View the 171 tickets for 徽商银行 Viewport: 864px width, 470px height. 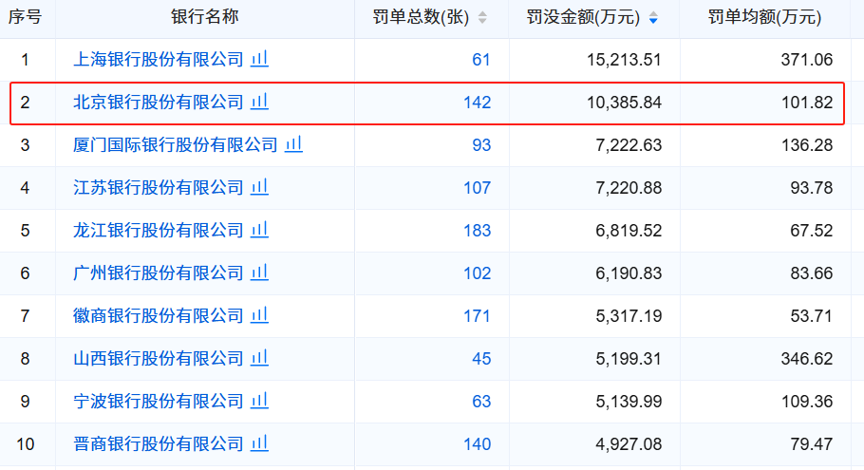[x=478, y=316]
